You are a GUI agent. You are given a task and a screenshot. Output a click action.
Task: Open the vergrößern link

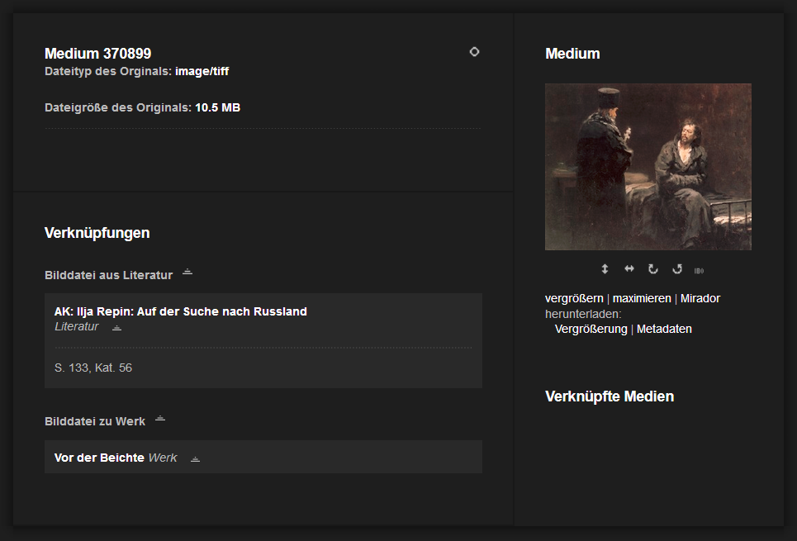(x=574, y=298)
